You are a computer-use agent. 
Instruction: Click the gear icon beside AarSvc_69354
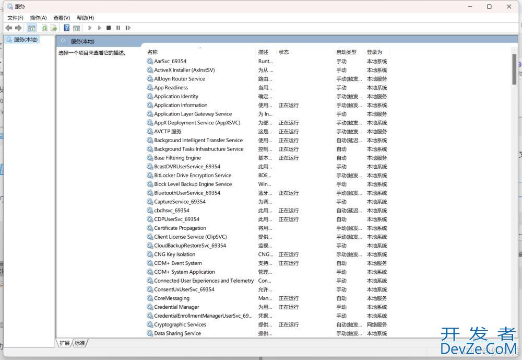[x=150, y=61]
